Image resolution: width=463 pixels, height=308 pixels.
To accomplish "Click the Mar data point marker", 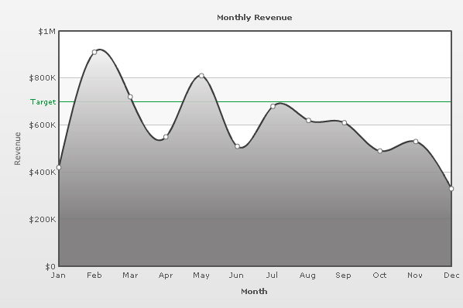I will 130,97.
